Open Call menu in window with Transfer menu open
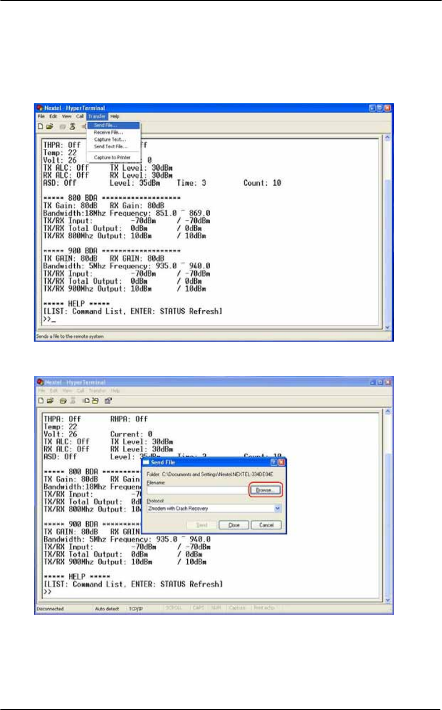 80,116
